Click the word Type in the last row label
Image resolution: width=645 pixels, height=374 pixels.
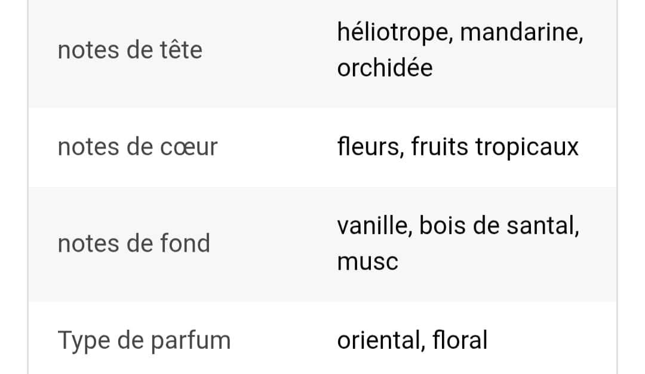(84, 342)
